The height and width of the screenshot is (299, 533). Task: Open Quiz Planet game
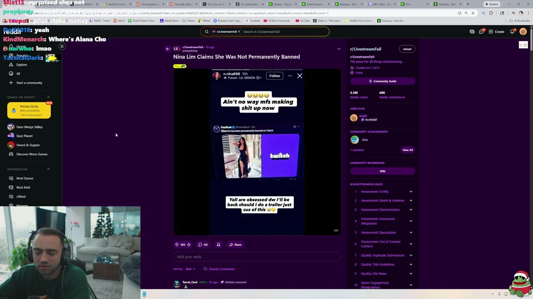pyautogui.click(x=20, y=136)
